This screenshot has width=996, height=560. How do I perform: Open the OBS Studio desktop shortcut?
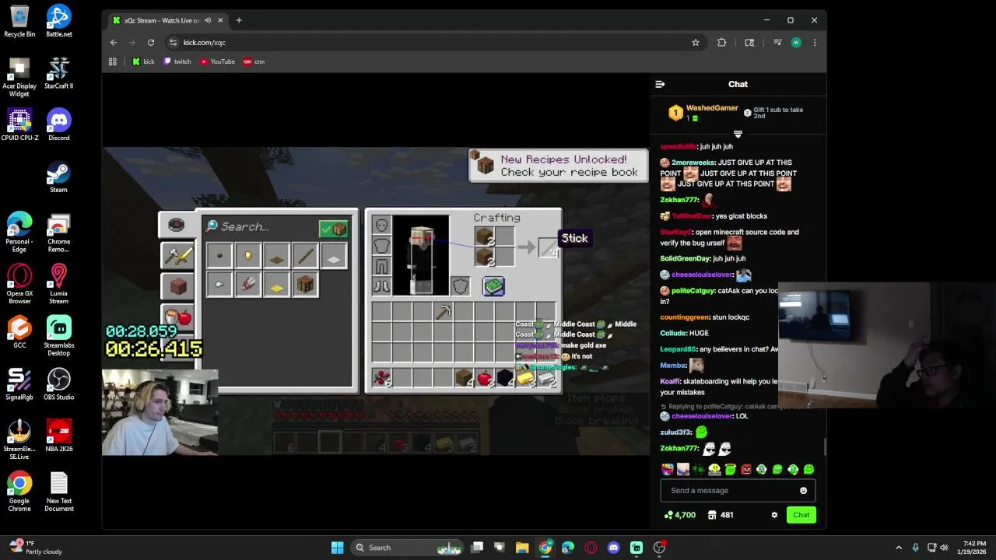59,385
